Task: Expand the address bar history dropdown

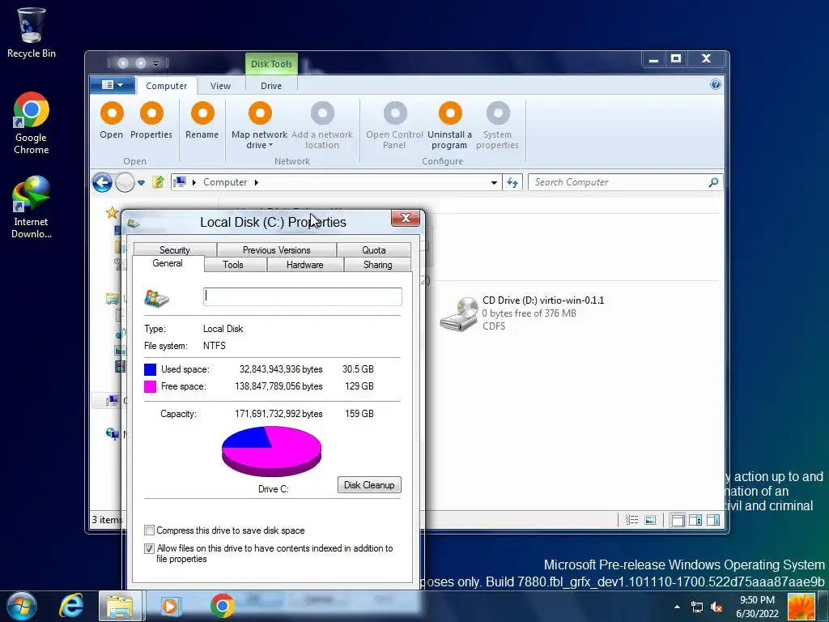Action: (x=494, y=182)
